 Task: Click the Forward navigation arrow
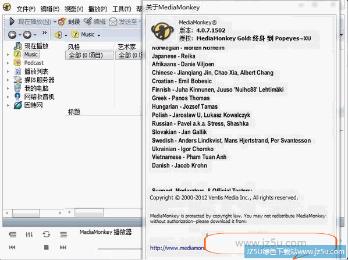point(27,34)
